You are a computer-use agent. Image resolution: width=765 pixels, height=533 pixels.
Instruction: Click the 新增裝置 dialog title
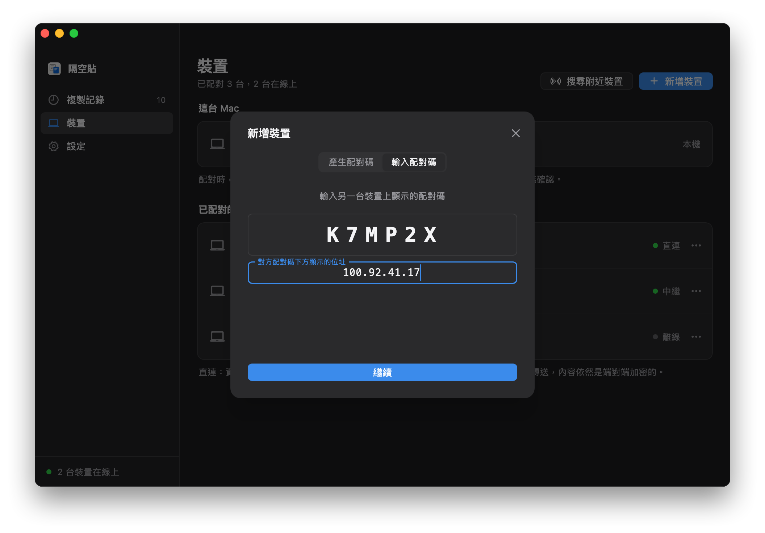[x=269, y=133]
